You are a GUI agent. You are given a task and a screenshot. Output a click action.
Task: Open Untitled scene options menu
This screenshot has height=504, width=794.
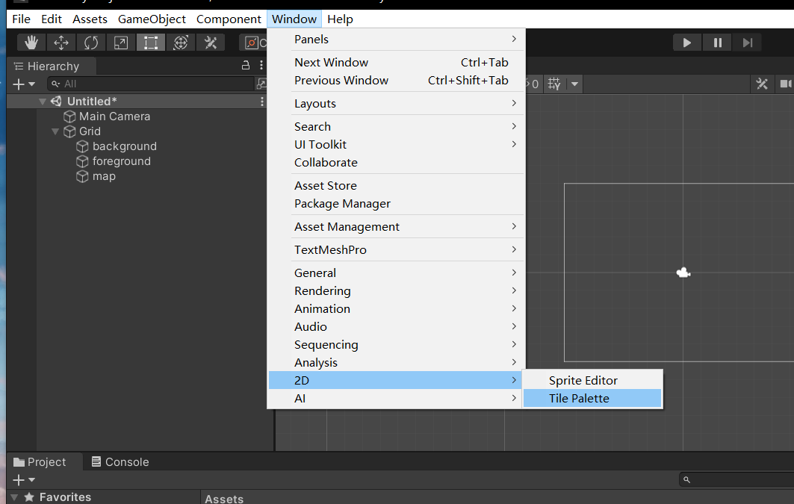coord(261,102)
